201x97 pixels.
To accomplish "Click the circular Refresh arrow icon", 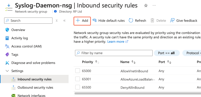I will point(131,20).
